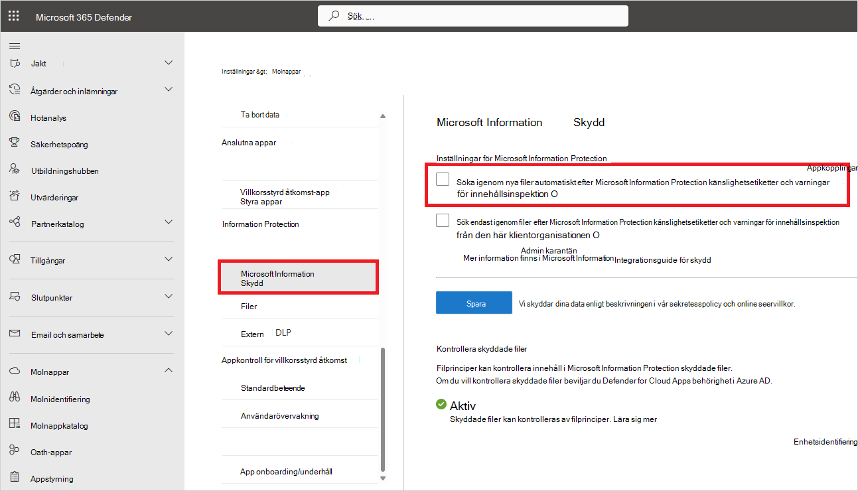Image resolution: width=858 pixels, height=491 pixels.
Task: Open the app launcher waffle icon
Action: 14,16
